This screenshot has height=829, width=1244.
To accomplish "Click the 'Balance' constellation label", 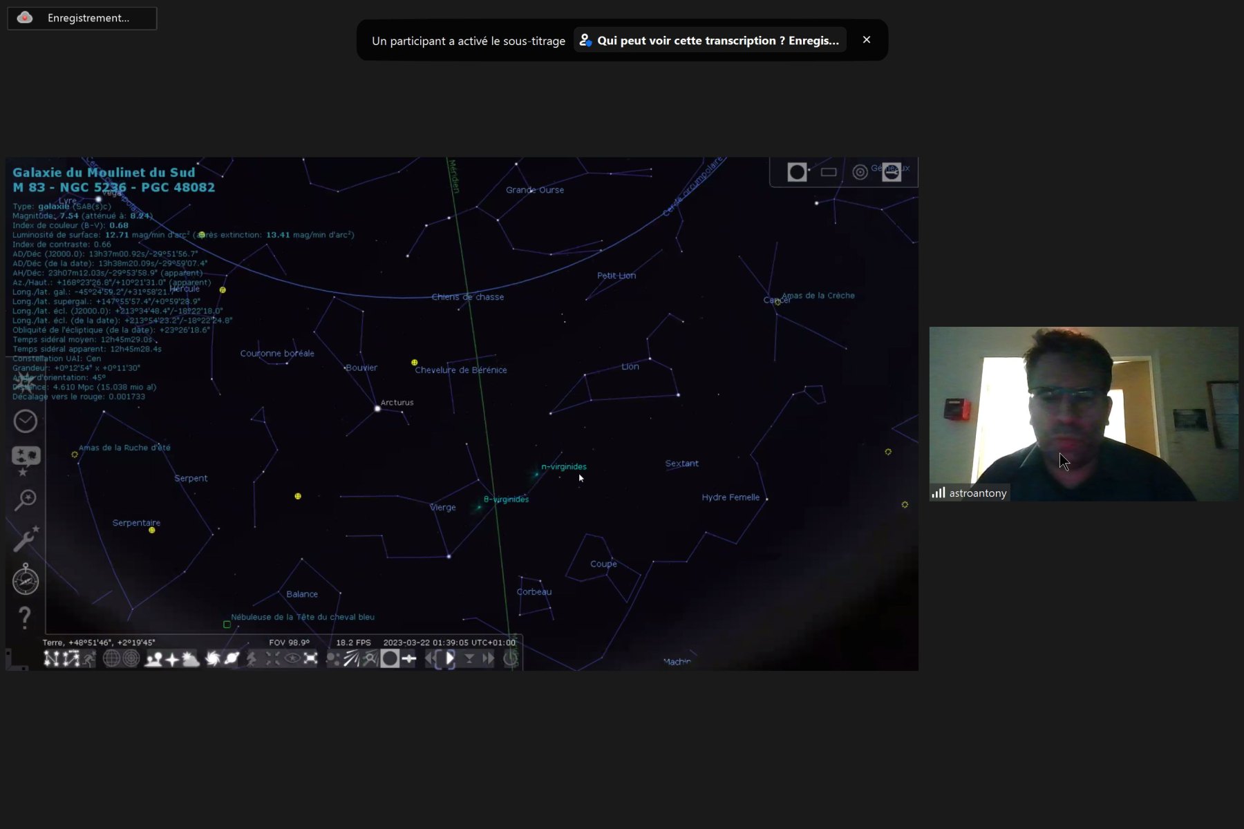I will click(x=302, y=594).
